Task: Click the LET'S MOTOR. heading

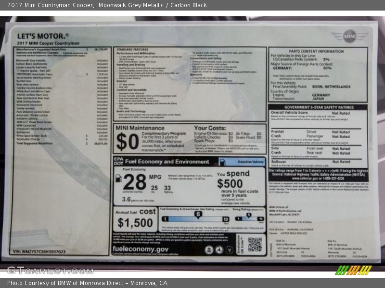Action: coord(43,36)
